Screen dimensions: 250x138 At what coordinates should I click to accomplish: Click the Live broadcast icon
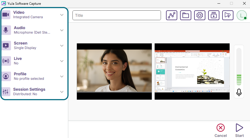(x=6, y=61)
